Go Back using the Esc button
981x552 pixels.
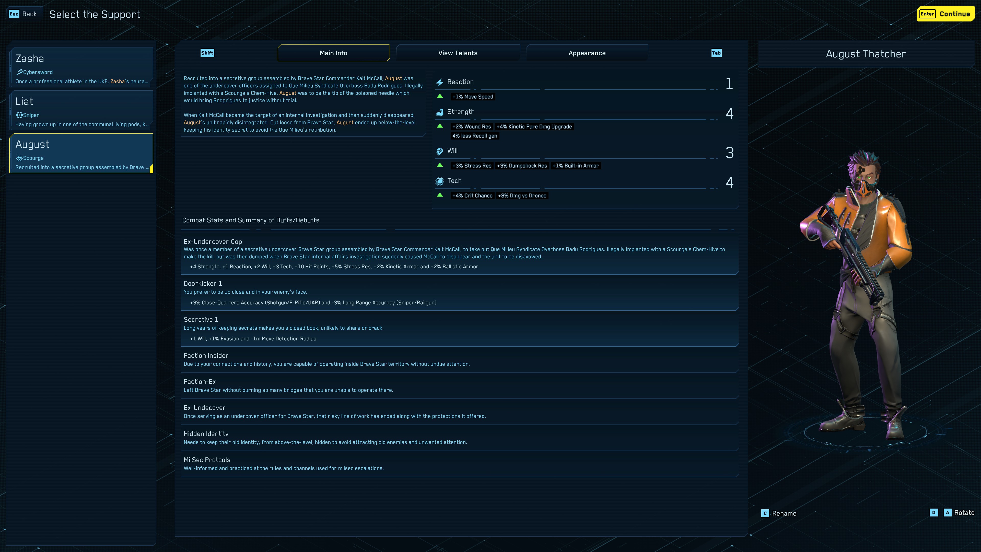pyautogui.click(x=23, y=14)
